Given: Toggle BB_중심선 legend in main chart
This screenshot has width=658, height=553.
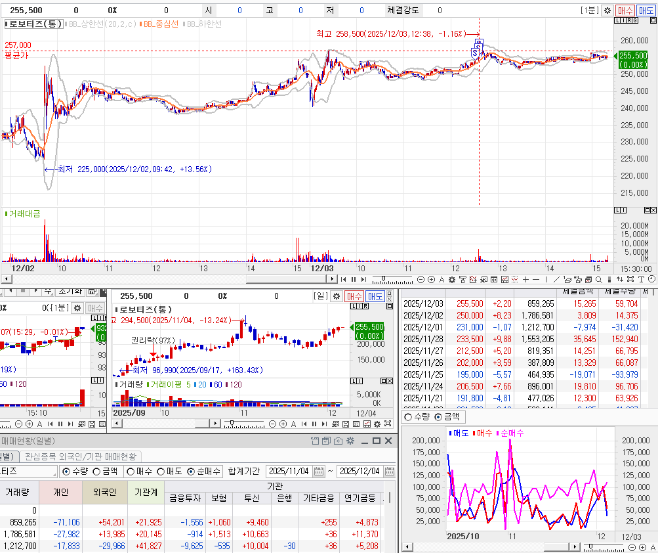Looking at the screenshot, I should pyautogui.click(x=159, y=24).
